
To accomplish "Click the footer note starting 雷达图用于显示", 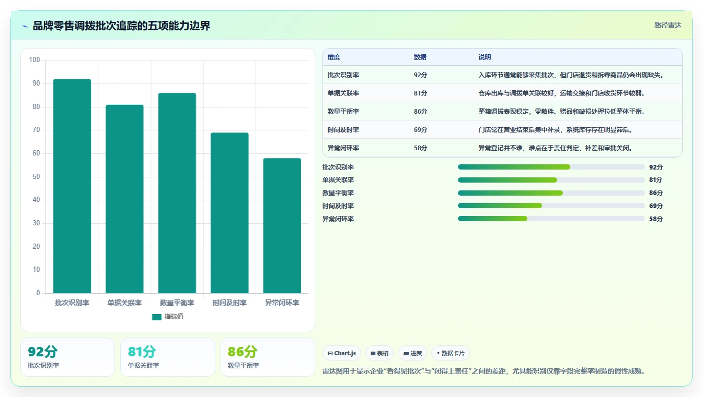I will tap(485, 371).
